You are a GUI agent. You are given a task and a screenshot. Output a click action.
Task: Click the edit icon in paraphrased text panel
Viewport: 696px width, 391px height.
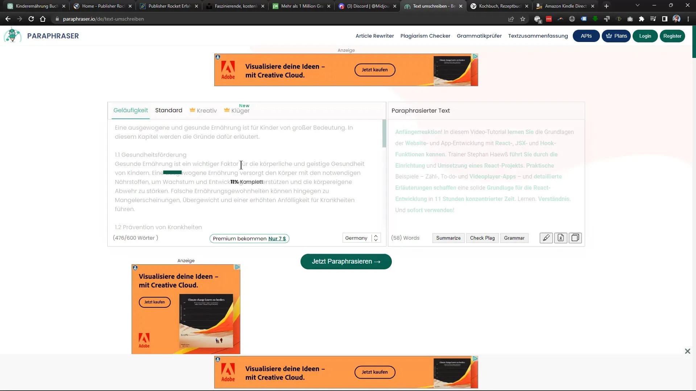click(x=546, y=238)
